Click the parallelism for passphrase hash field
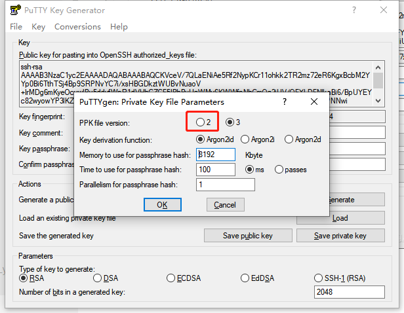 point(226,185)
